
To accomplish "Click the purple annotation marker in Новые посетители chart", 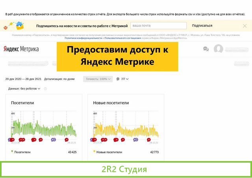I will [135, 139].
